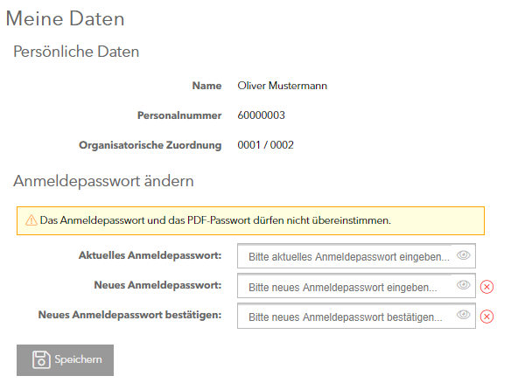Image resolution: width=511 pixels, height=390 pixels.
Task: Click the Meine Daten page heading
Action: coord(65,18)
